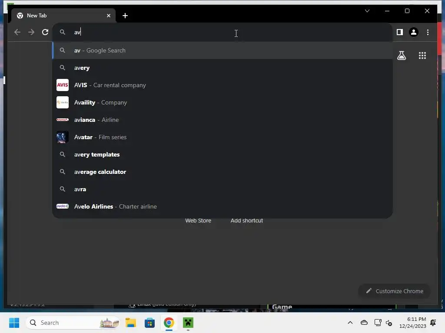Open the Windows Start menu

click(x=14, y=323)
